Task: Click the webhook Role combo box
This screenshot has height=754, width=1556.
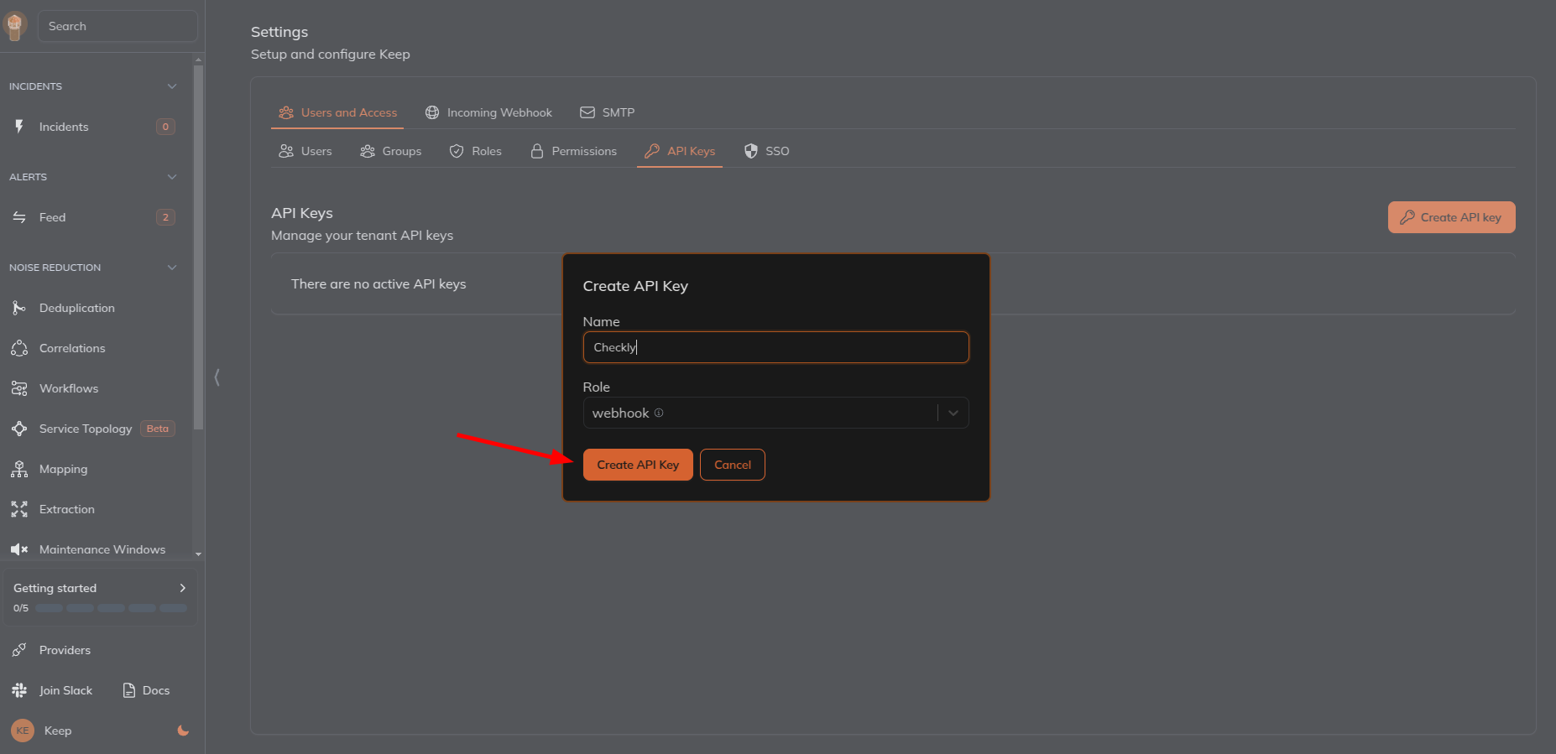Action: click(776, 413)
